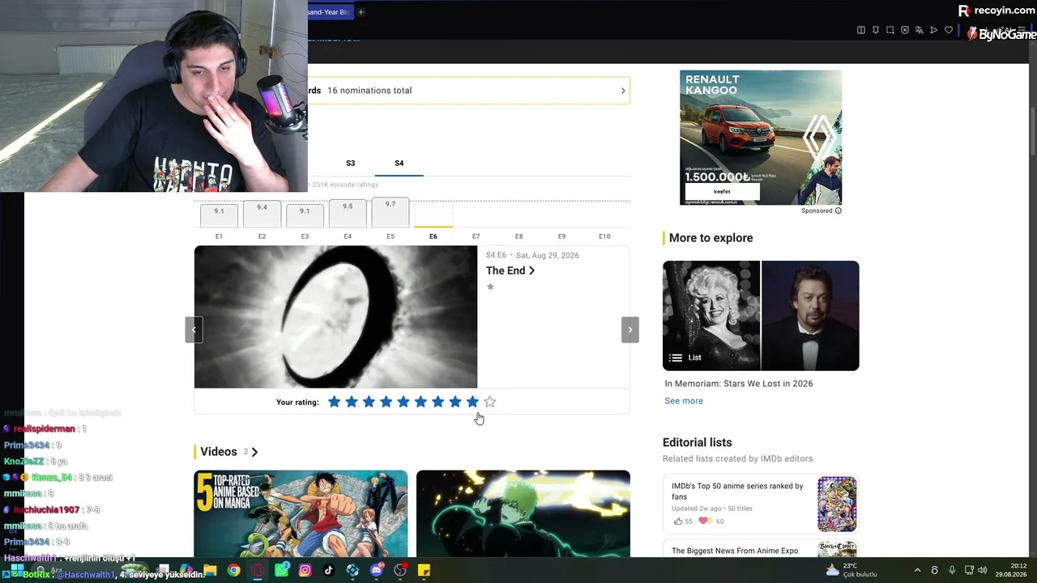
Task: Select episode E3 rated 9.1
Action: coord(305,215)
